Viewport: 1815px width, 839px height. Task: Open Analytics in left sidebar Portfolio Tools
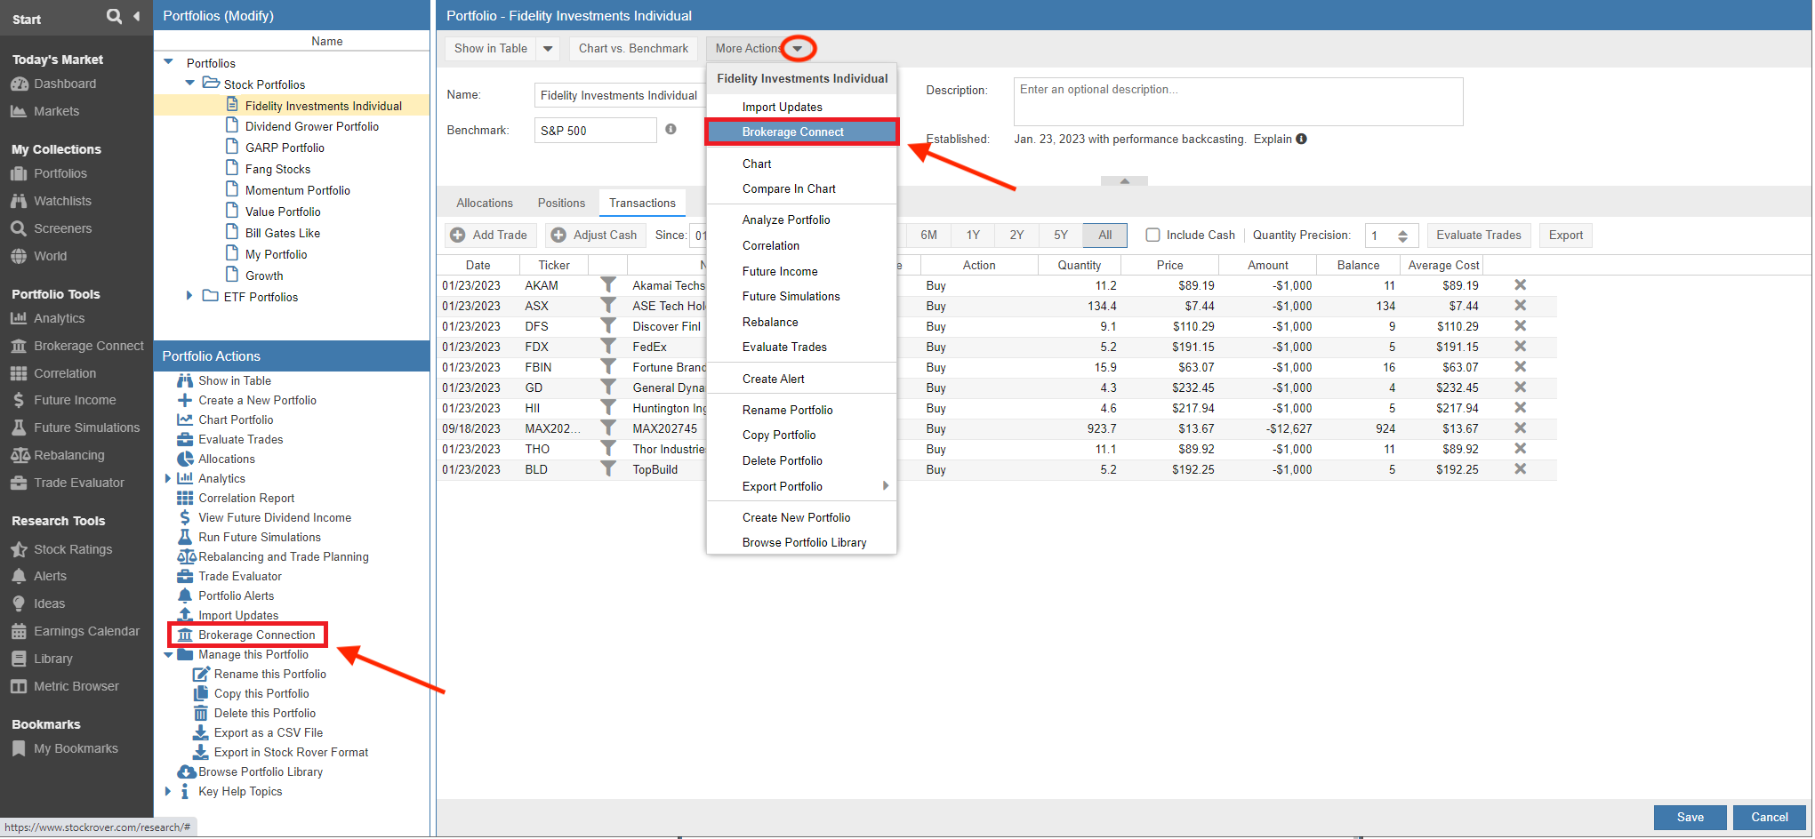(x=59, y=318)
